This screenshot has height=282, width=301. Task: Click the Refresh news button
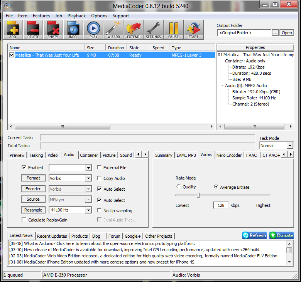click(254, 235)
